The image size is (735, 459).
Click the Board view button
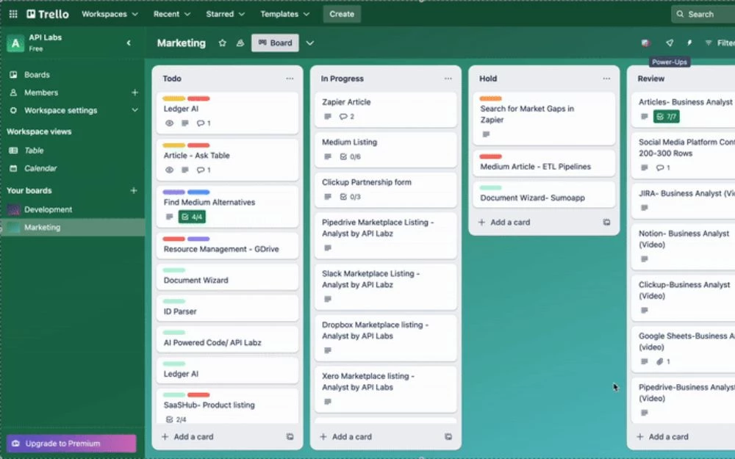275,43
